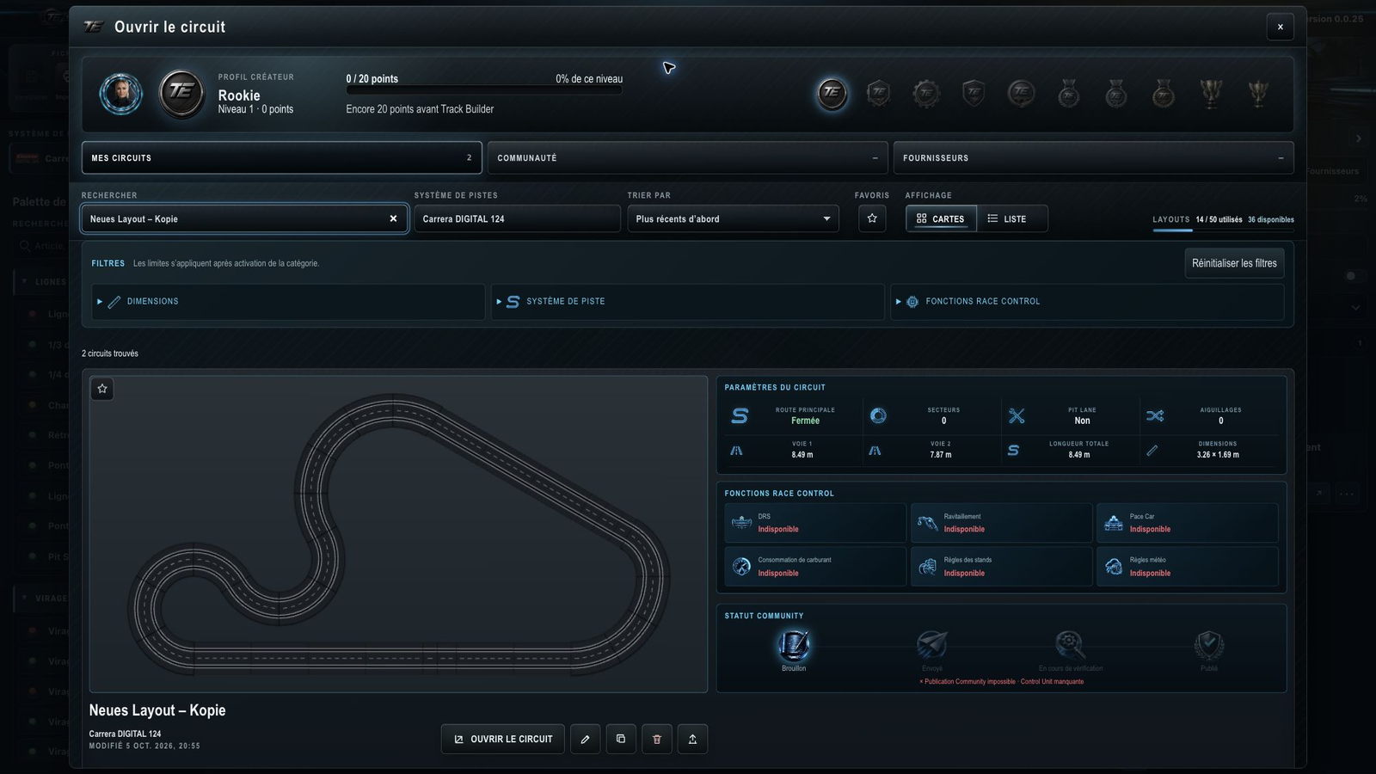Select the first highlighted rank badge
The height and width of the screenshot is (774, 1376).
[x=832, y=92]
